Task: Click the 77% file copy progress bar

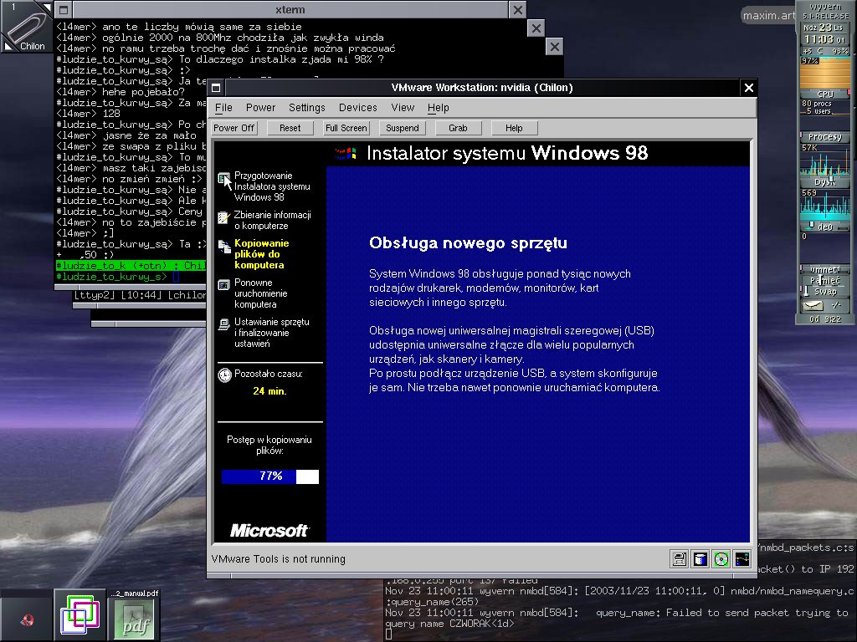Action: pos(270,476)
